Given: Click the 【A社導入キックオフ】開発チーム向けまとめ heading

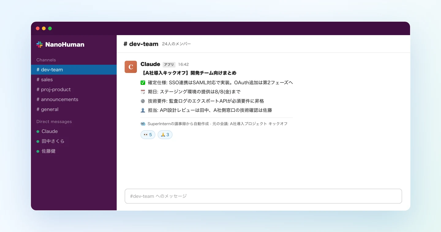Looking at the screenshot, I should pyautogui.click(x=188, y=73).
